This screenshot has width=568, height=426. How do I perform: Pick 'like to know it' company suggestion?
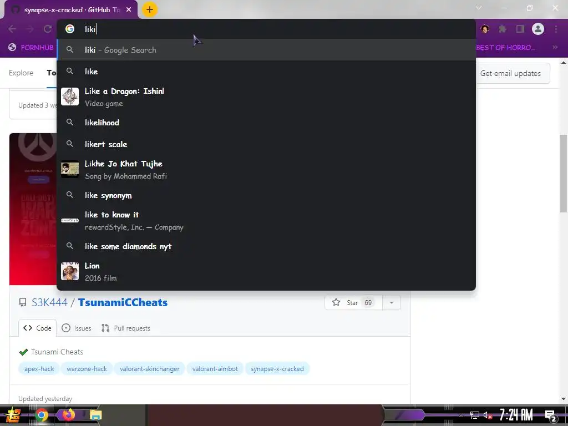coord(266,221)
